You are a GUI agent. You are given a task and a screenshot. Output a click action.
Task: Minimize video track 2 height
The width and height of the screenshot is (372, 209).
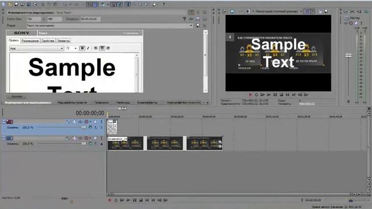[x=3, y=138]
